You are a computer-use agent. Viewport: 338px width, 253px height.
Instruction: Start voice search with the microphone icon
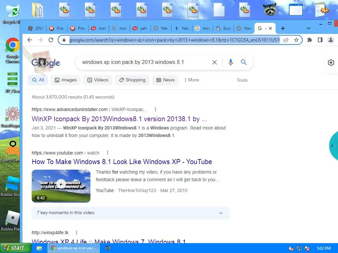coord(231,62)
